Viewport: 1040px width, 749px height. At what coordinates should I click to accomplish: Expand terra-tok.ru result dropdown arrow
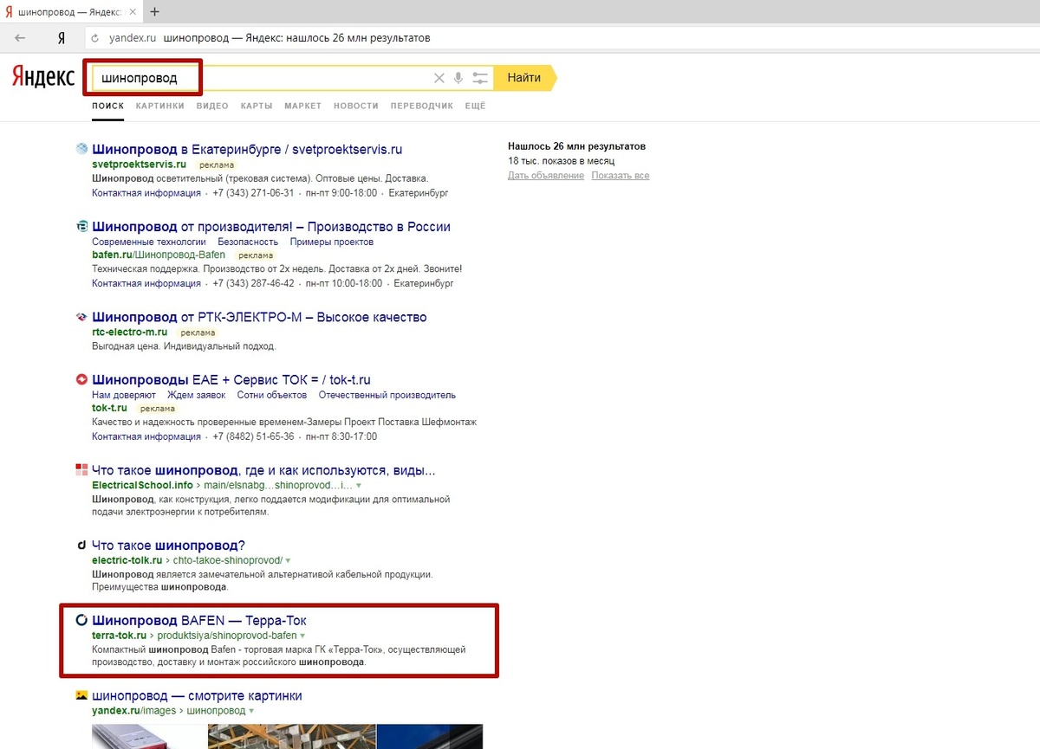pyautogui.click(x=302, y=636)
